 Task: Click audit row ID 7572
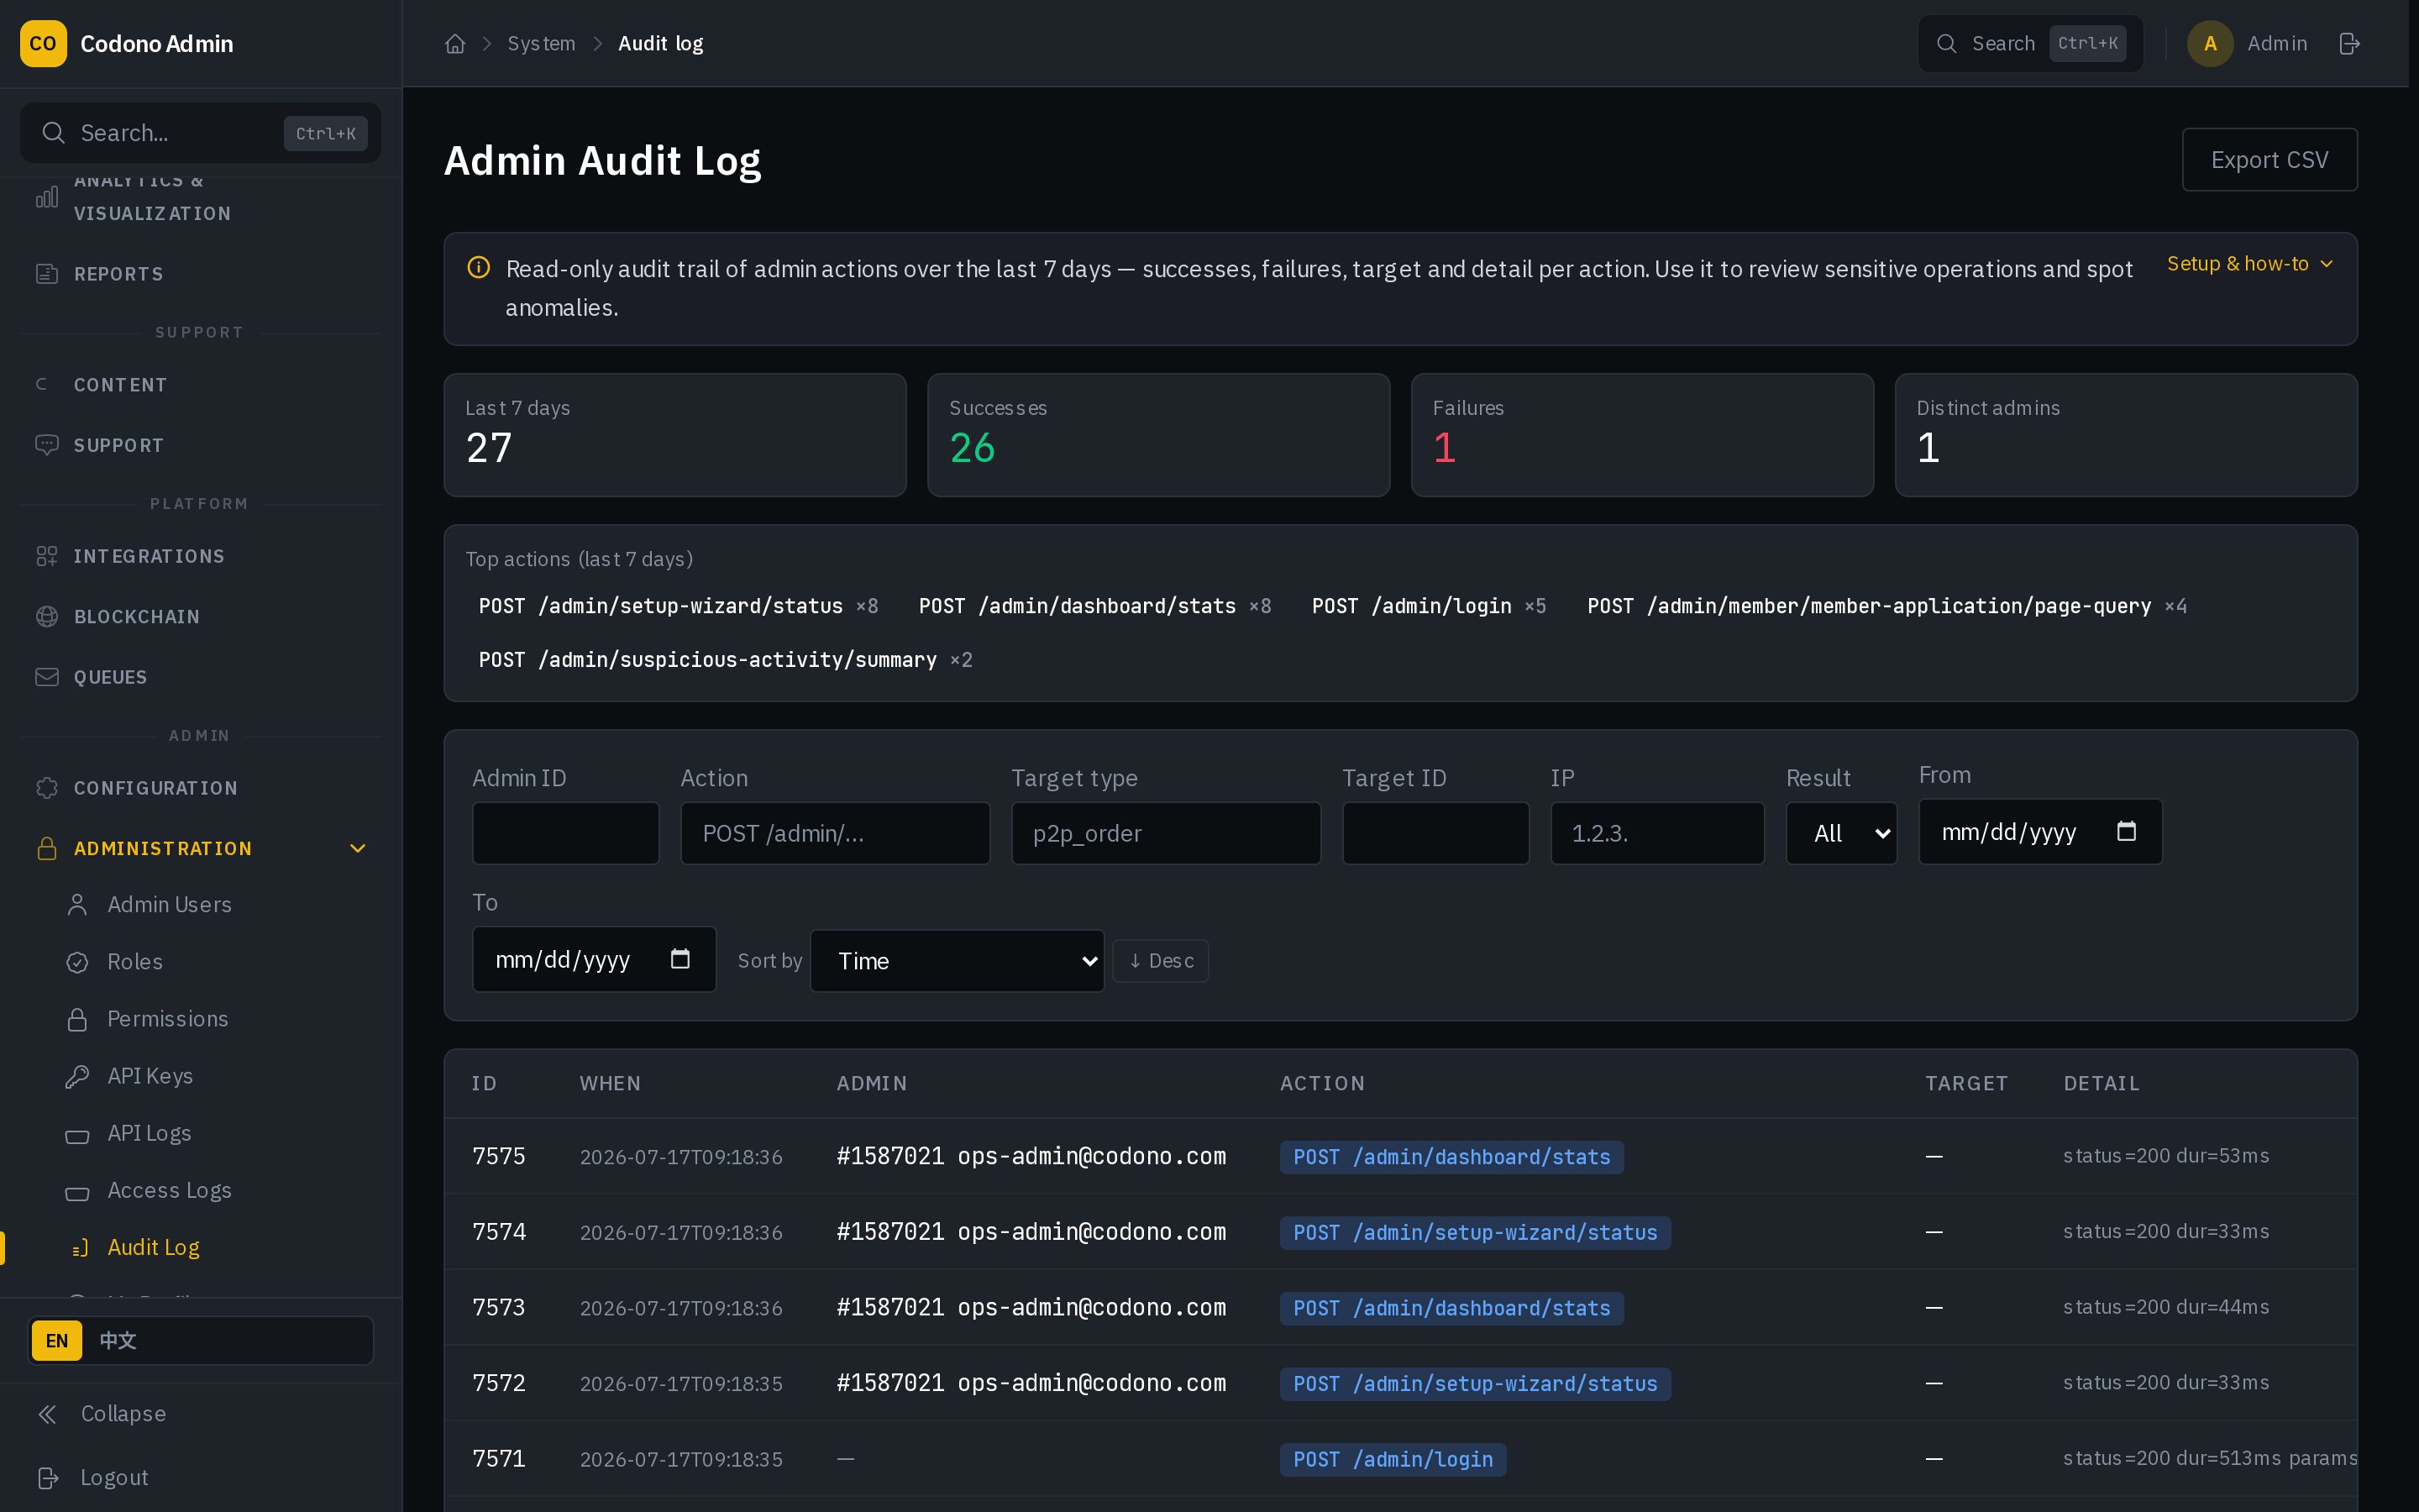coord(499,1384)
